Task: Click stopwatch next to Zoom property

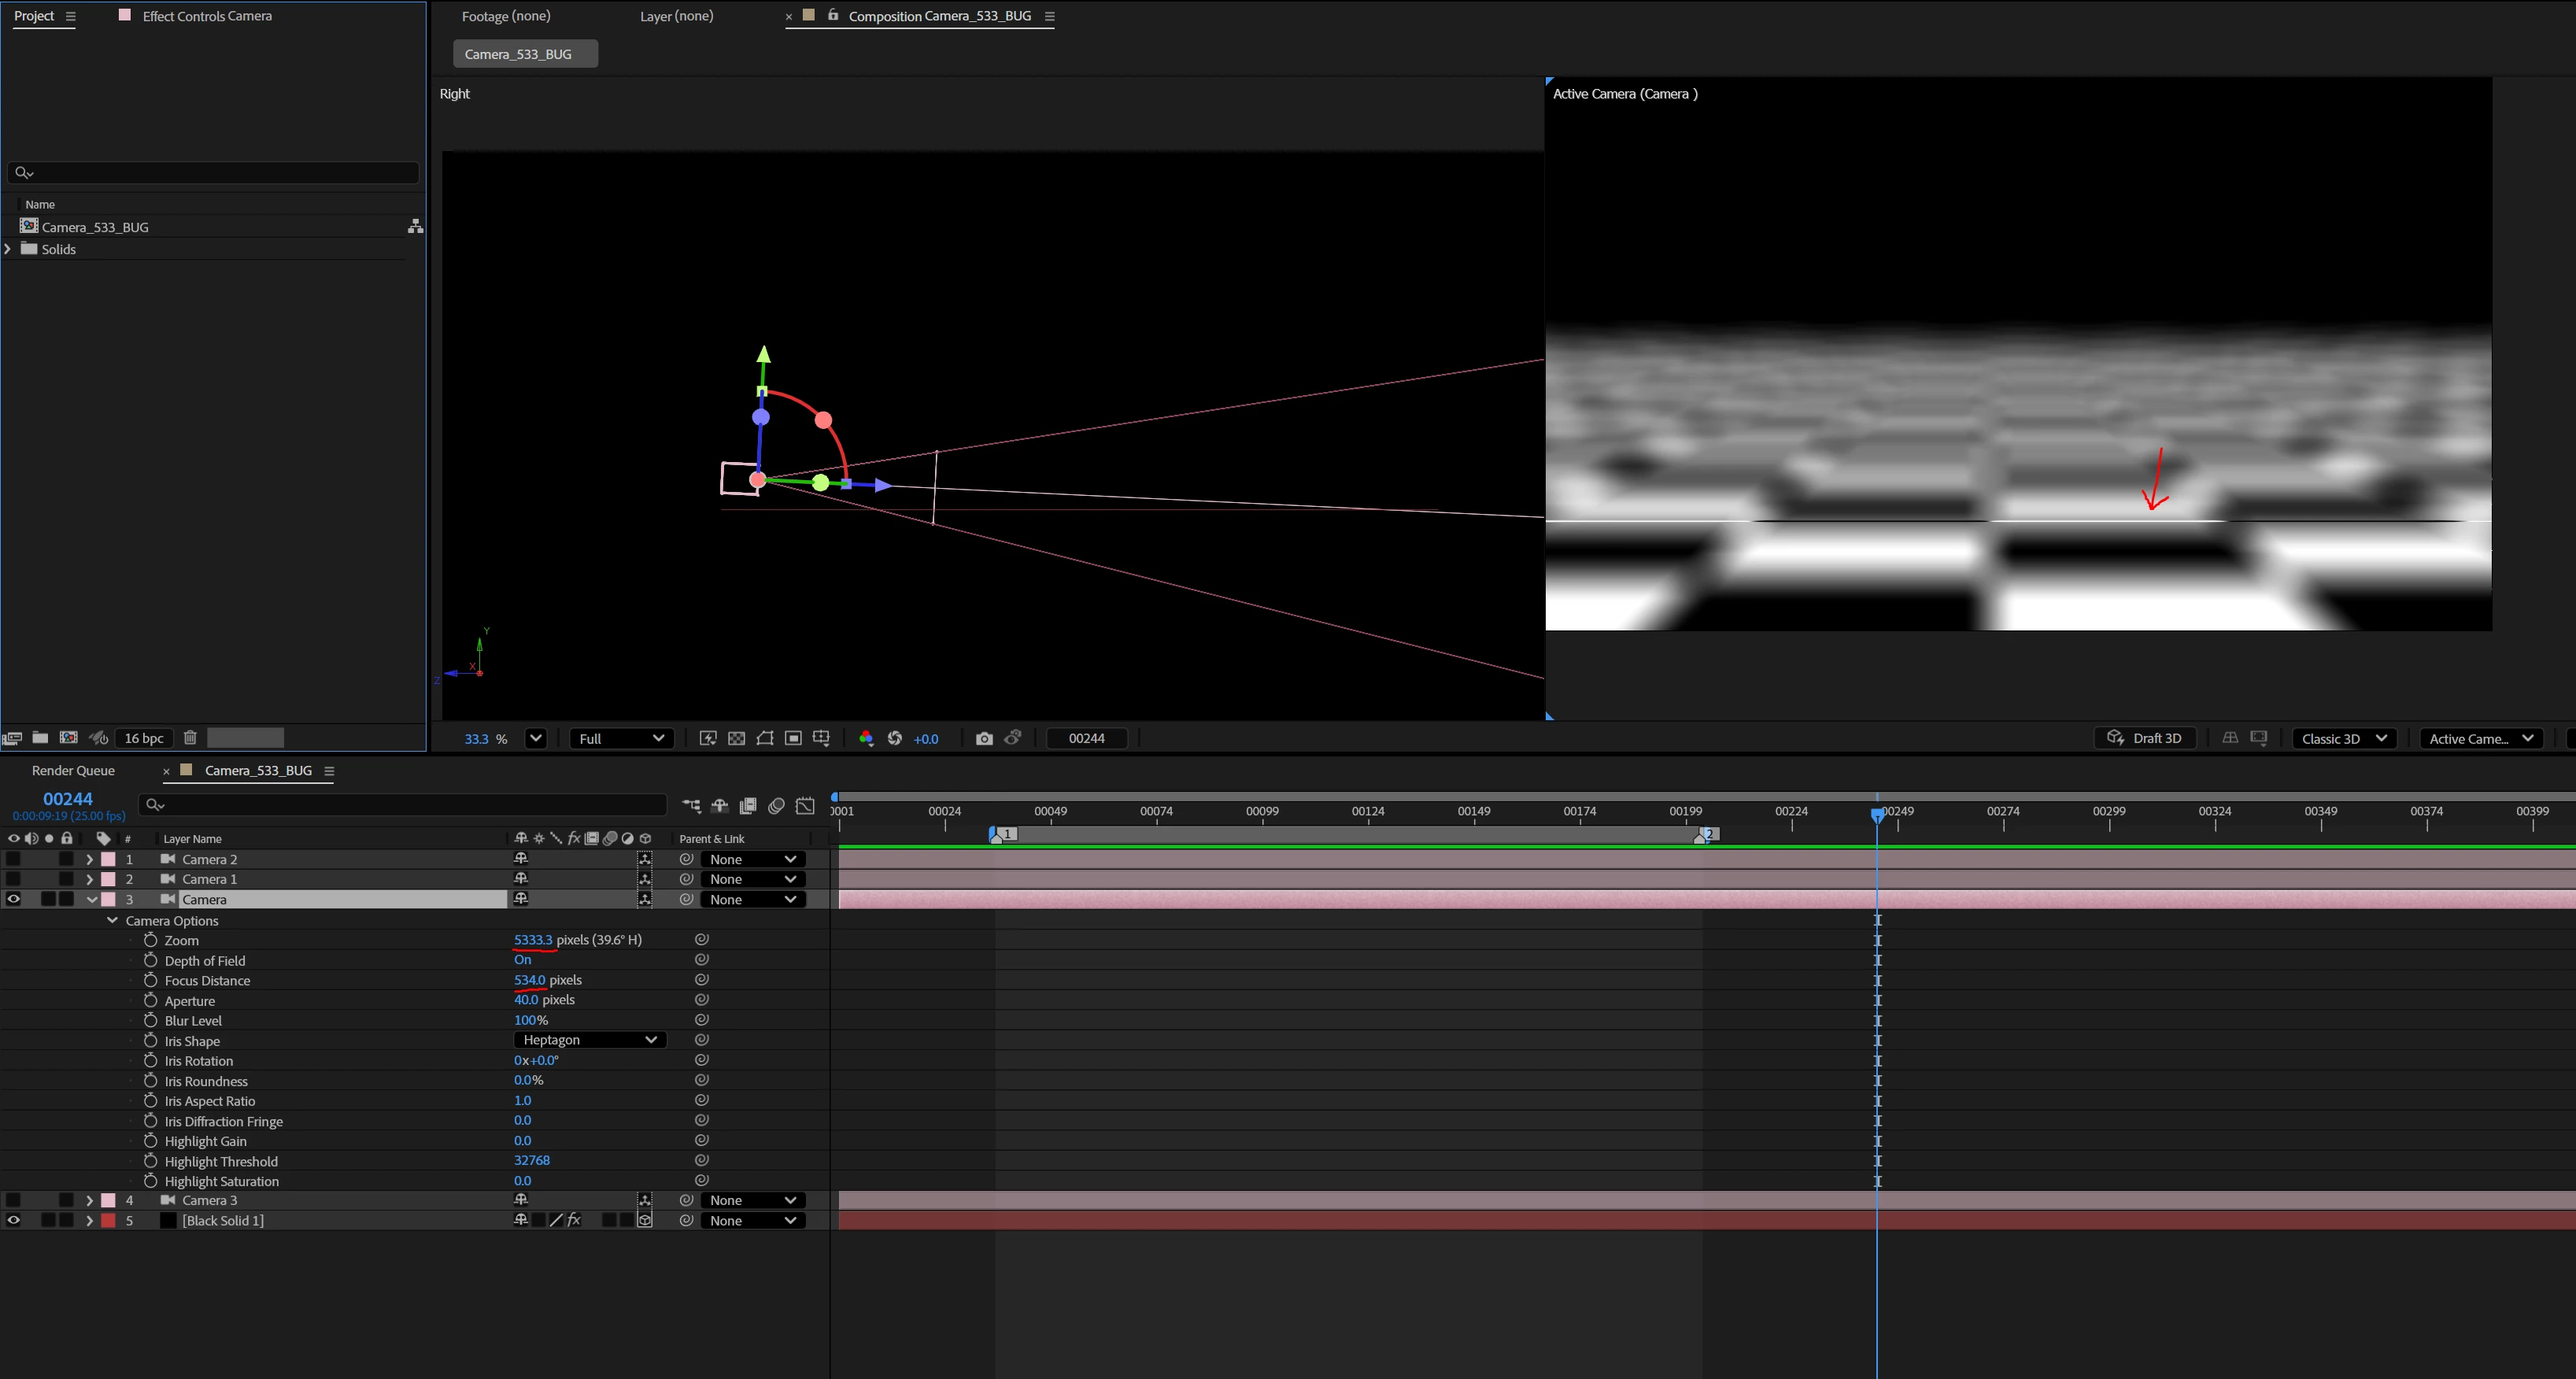Action: click(151, 940)
